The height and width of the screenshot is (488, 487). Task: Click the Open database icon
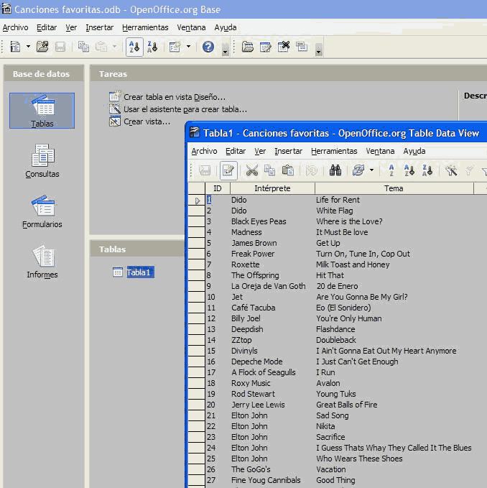pos(42,47)
